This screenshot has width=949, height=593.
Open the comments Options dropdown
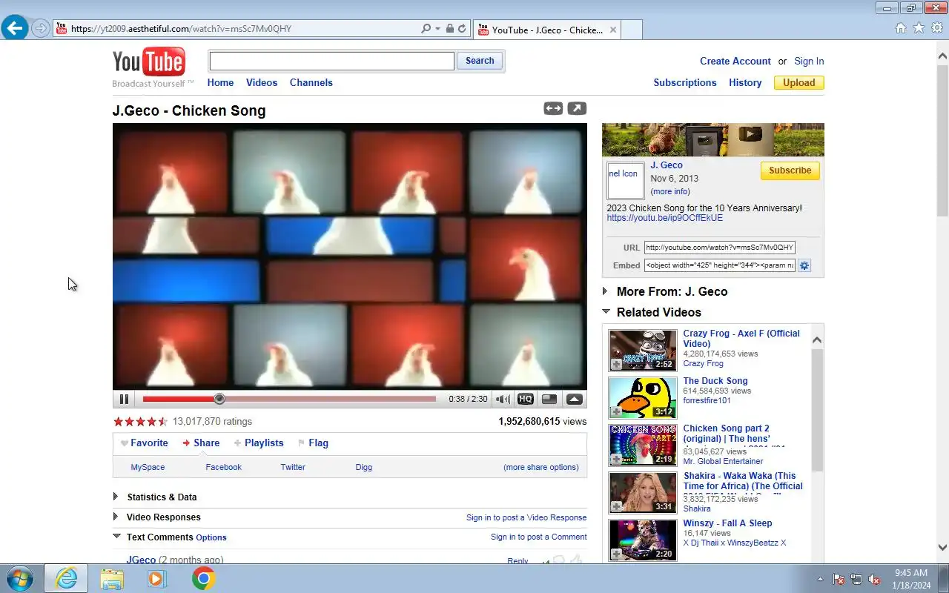point(211,537)
